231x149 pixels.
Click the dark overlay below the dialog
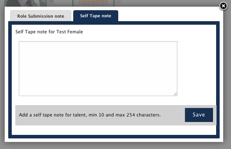(x=115, y=145)
